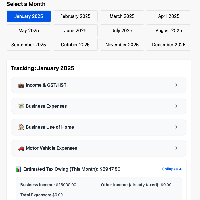The image size is (200, 200).
Task: Collapse the Estimated Tax Owing details
Action: (x=172, y=169)
